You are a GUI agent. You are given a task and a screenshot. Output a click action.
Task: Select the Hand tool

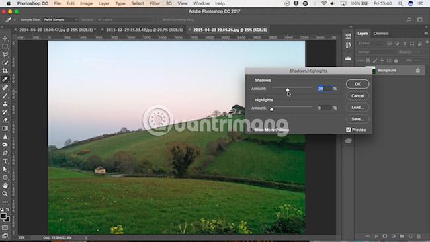click(x=5, y=186)
